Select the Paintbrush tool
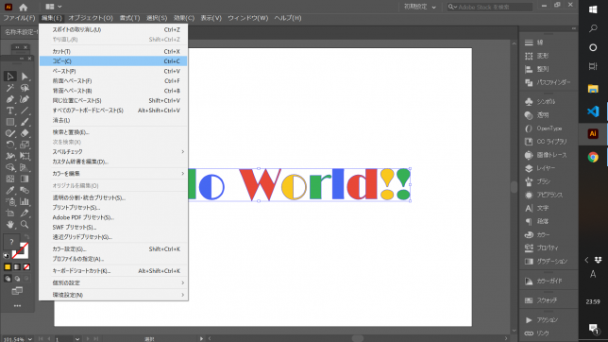This screenshot has height=342, width=608. (x=25, y=122)
